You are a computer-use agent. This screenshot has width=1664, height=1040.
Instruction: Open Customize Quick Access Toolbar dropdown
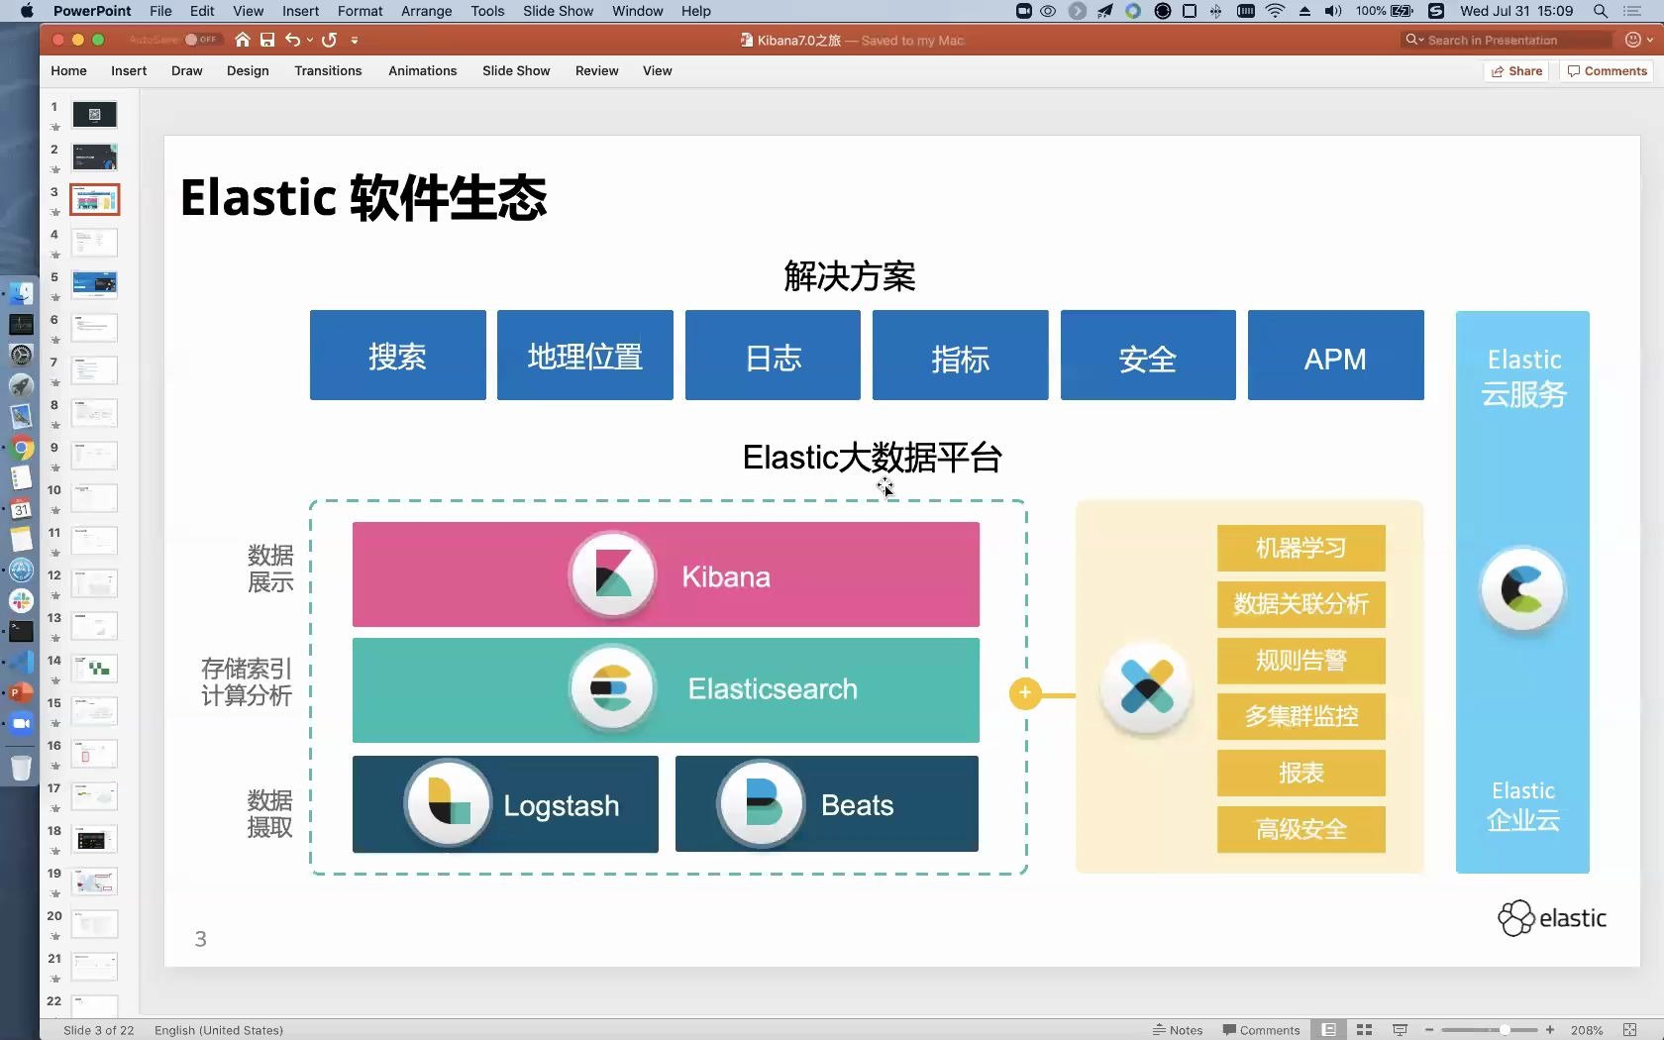click(355, 41)
